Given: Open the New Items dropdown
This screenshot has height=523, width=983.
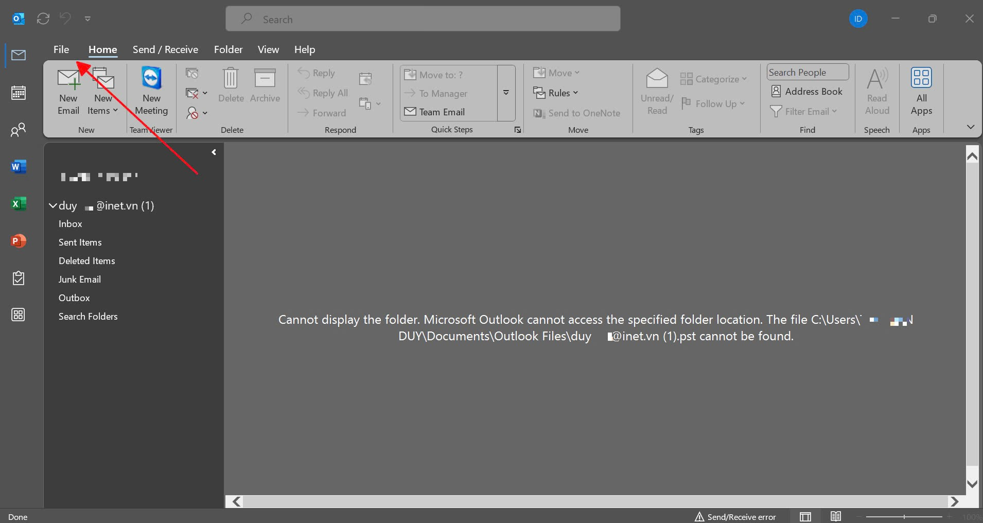Looking at the screenshot, I should tap(103, 111).
